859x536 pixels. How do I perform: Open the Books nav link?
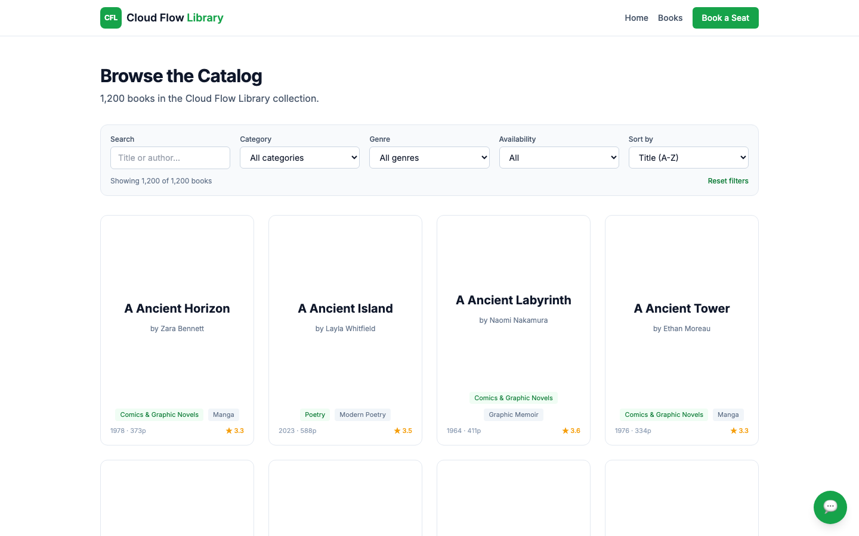[670, 18]
